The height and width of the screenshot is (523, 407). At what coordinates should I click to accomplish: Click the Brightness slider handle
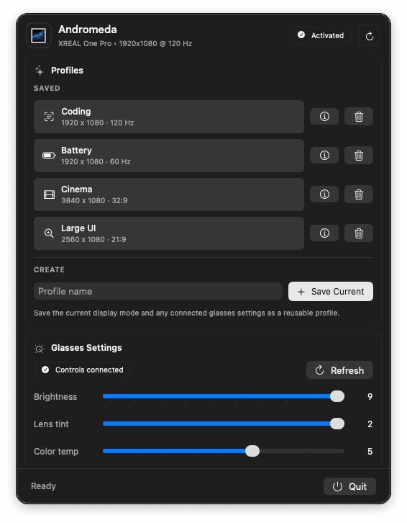337,396
